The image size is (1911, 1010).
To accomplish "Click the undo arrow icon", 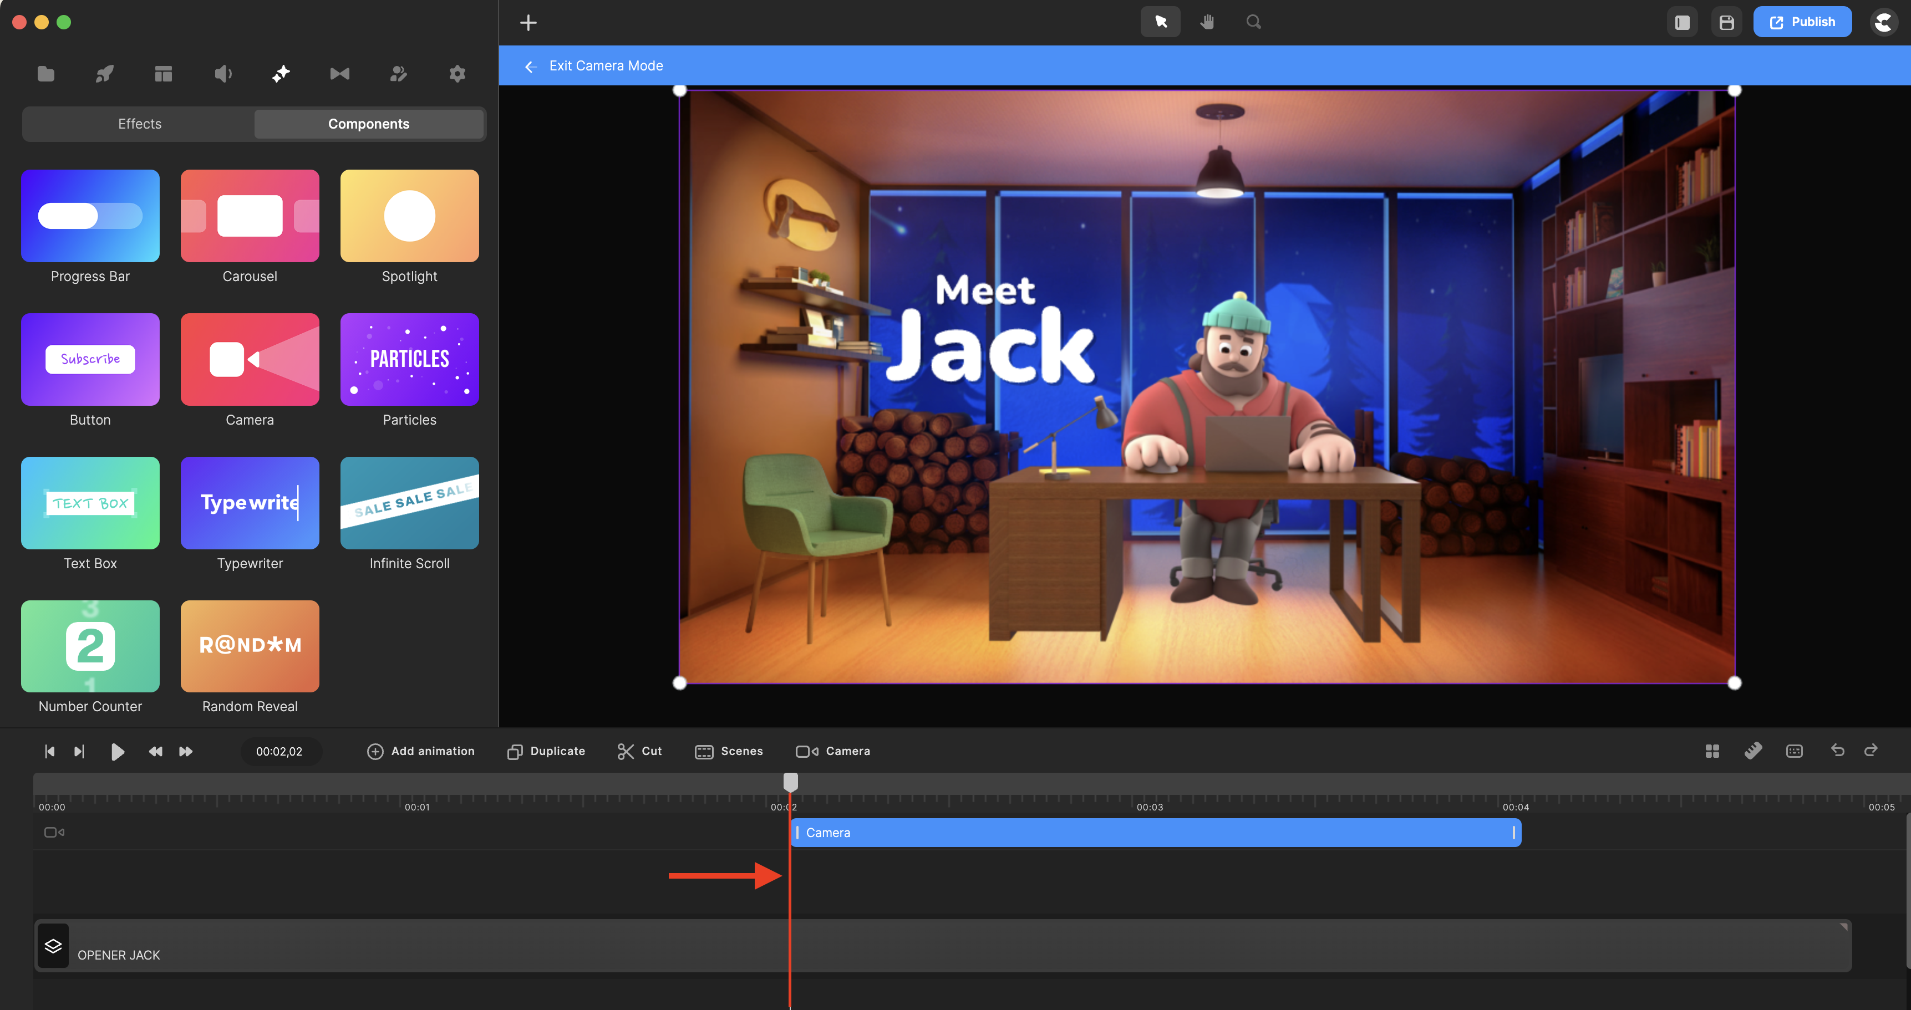I will (x=1837, y=751).
